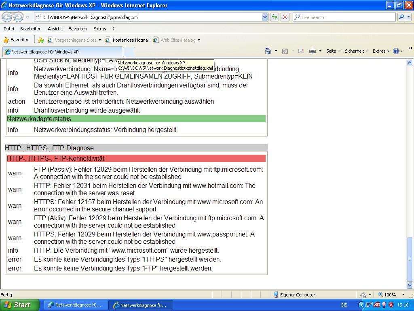Click the www.passport.net HTTPS warning text

point(144,238)
